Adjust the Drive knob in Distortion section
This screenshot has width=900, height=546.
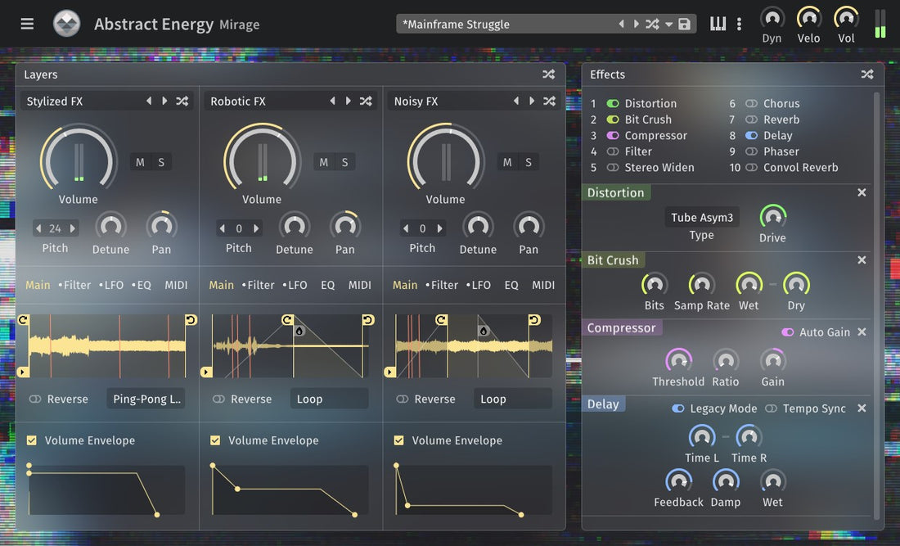click(772, 216)
